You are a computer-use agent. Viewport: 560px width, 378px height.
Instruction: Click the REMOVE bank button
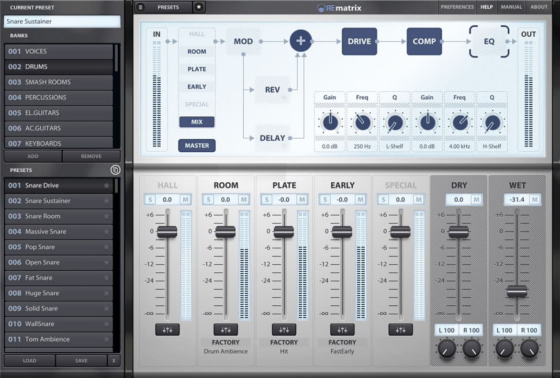(91, 156)
